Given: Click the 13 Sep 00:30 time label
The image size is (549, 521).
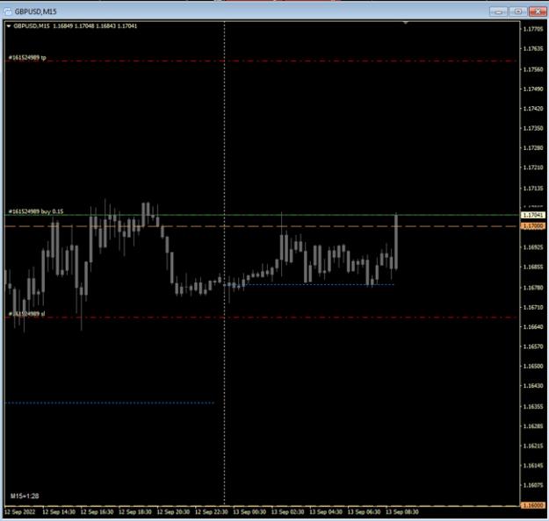Looking at the screenshot, I should click(249, 512).
